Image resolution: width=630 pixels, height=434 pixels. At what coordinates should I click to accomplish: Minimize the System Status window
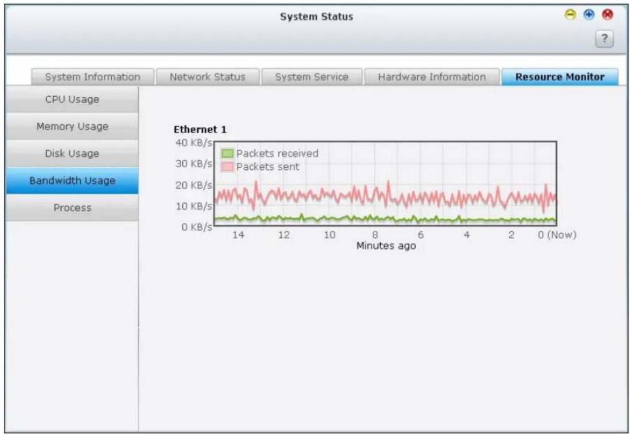pyautogui.click(x=570, y=15)
